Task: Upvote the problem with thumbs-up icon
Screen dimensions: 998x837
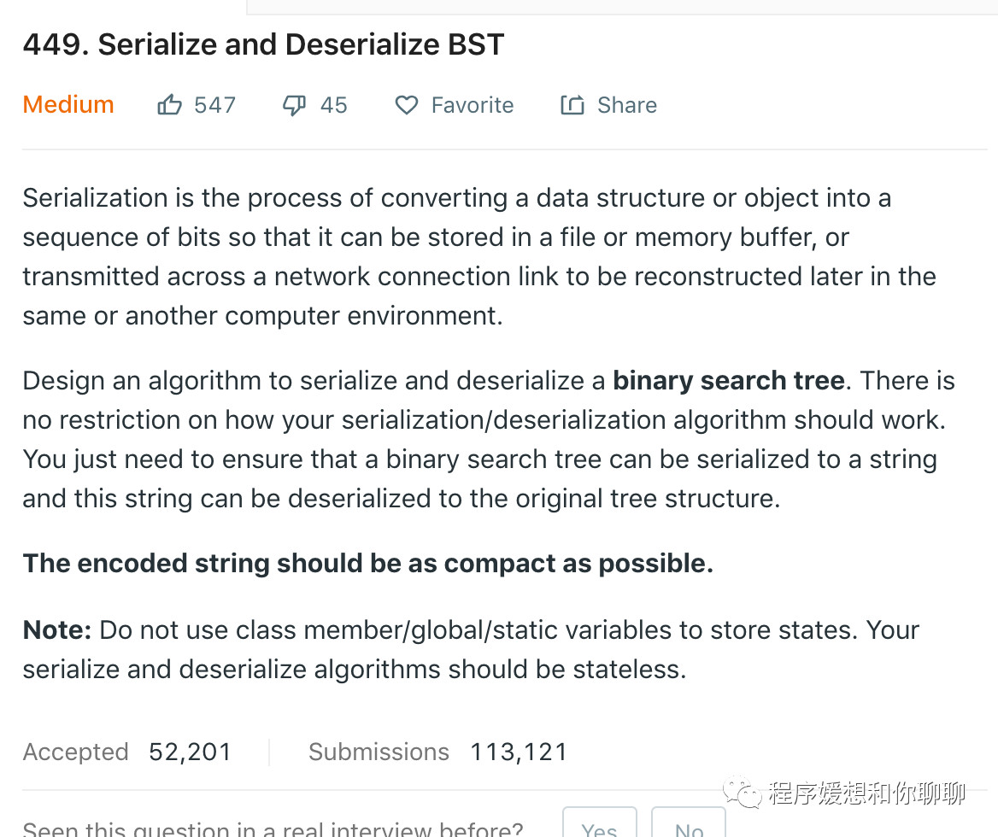Action: 169,104
